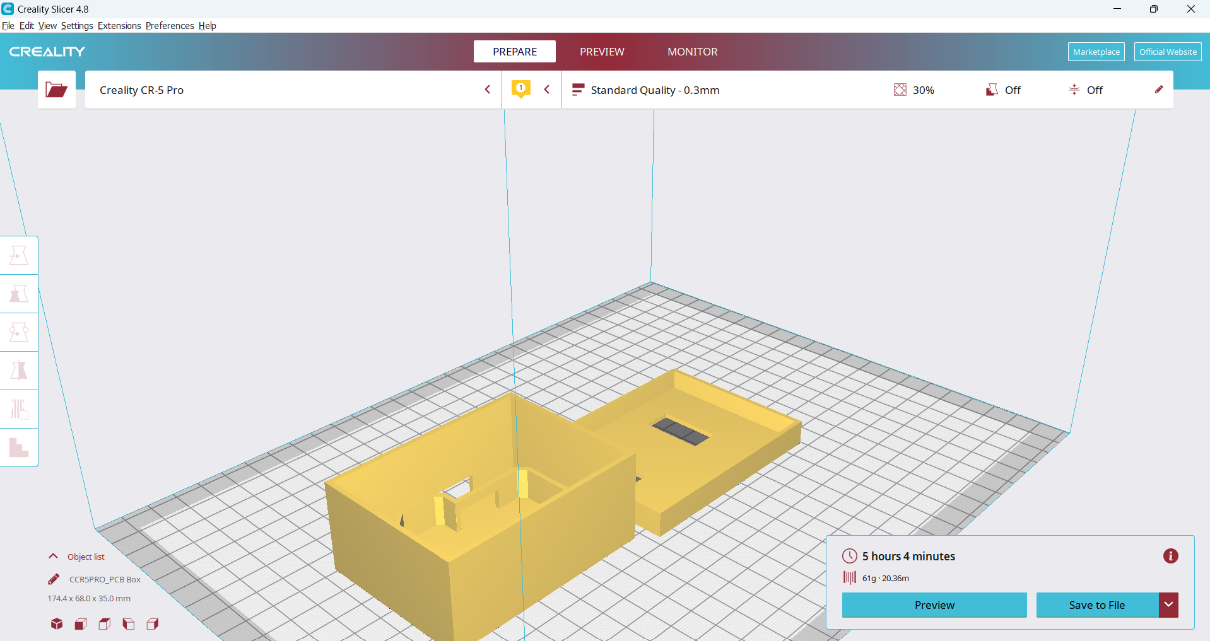
Task: Select the Move tool in left toolbar
Action: (x=19, y=255)
